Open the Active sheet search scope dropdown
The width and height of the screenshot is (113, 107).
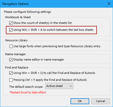click(59, 86)
